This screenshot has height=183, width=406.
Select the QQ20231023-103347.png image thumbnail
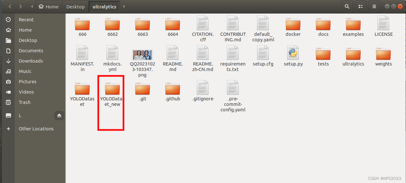pos(142,55)
